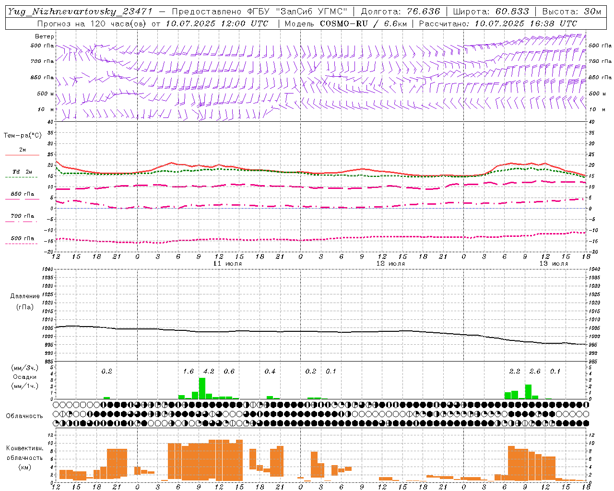Image resolution: width=614 pixels, height=491 pixels.
Task: Click the pink dotted line sample under 500 гПа legend
Action: pos(21,244)
